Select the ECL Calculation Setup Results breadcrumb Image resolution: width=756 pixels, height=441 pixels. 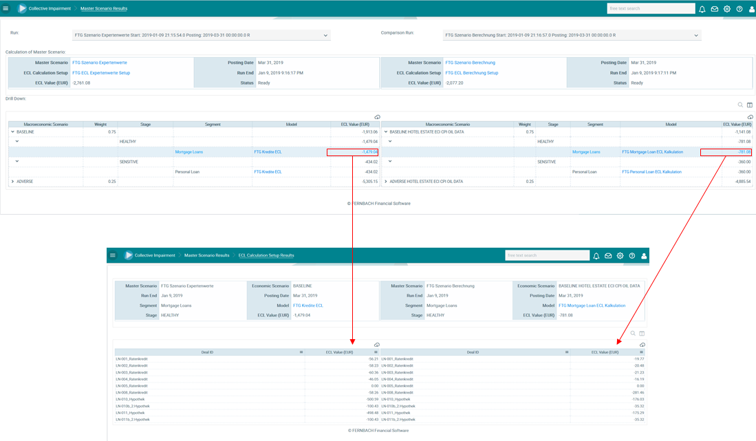click(x=266, y=255)
